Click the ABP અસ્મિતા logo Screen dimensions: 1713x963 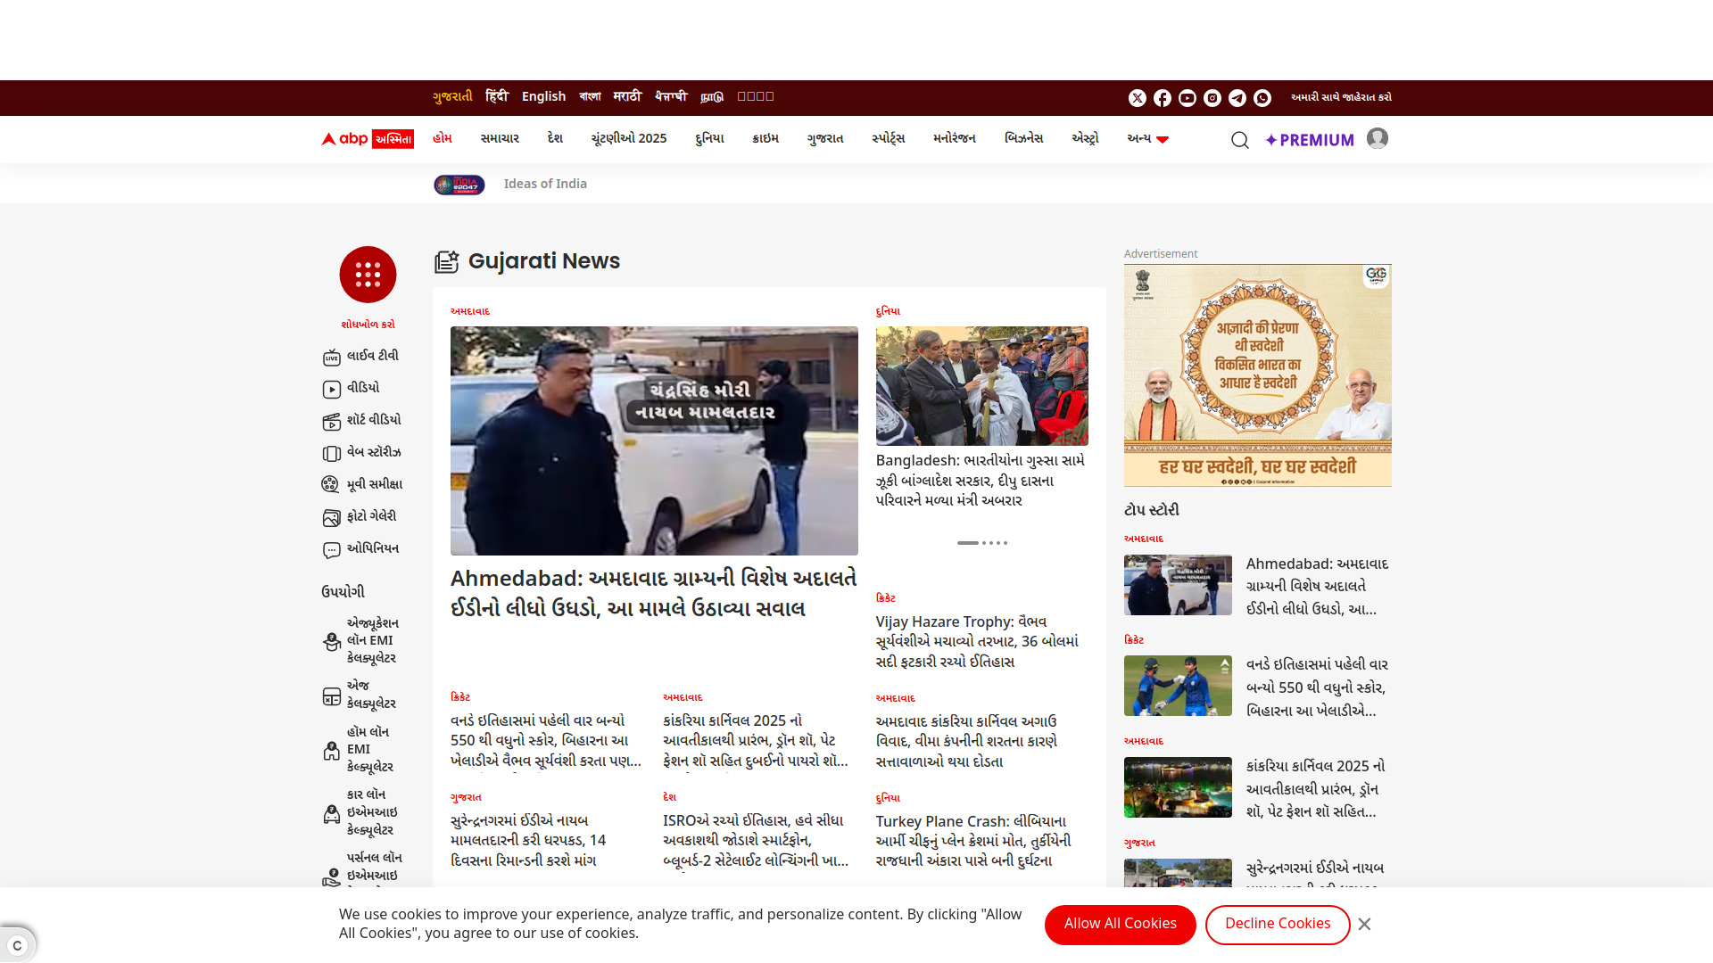(x=366, y=139)
